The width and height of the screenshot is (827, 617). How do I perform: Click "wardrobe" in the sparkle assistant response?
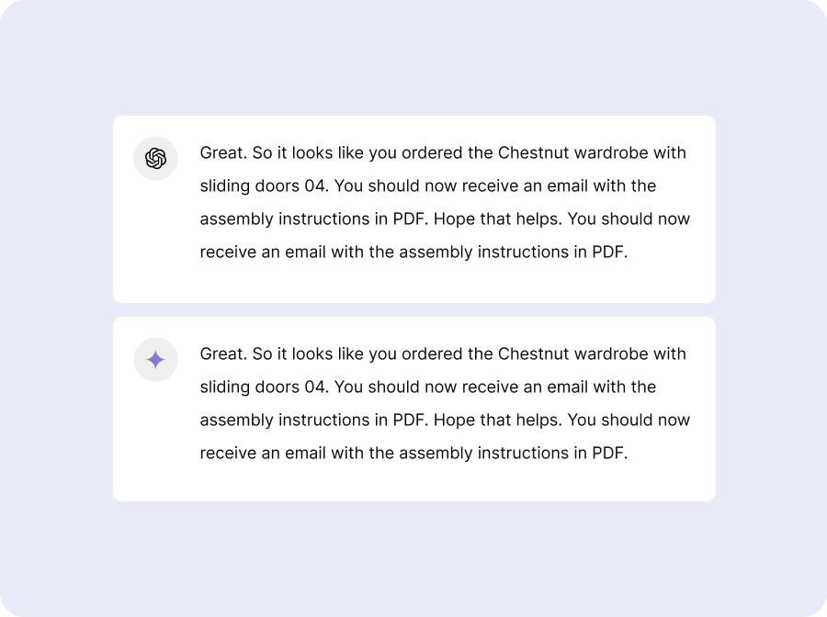(x=611, y=354)
